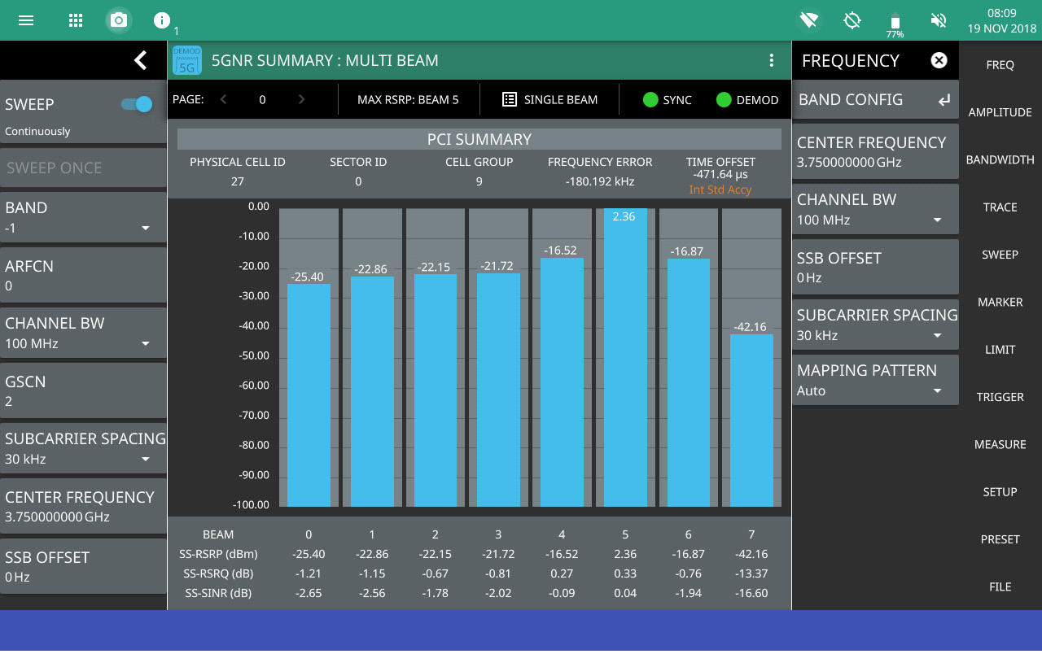Open the AMPLITUDE menu
The height and width of the screenshot is (654, 1042).
(1000, 112)
